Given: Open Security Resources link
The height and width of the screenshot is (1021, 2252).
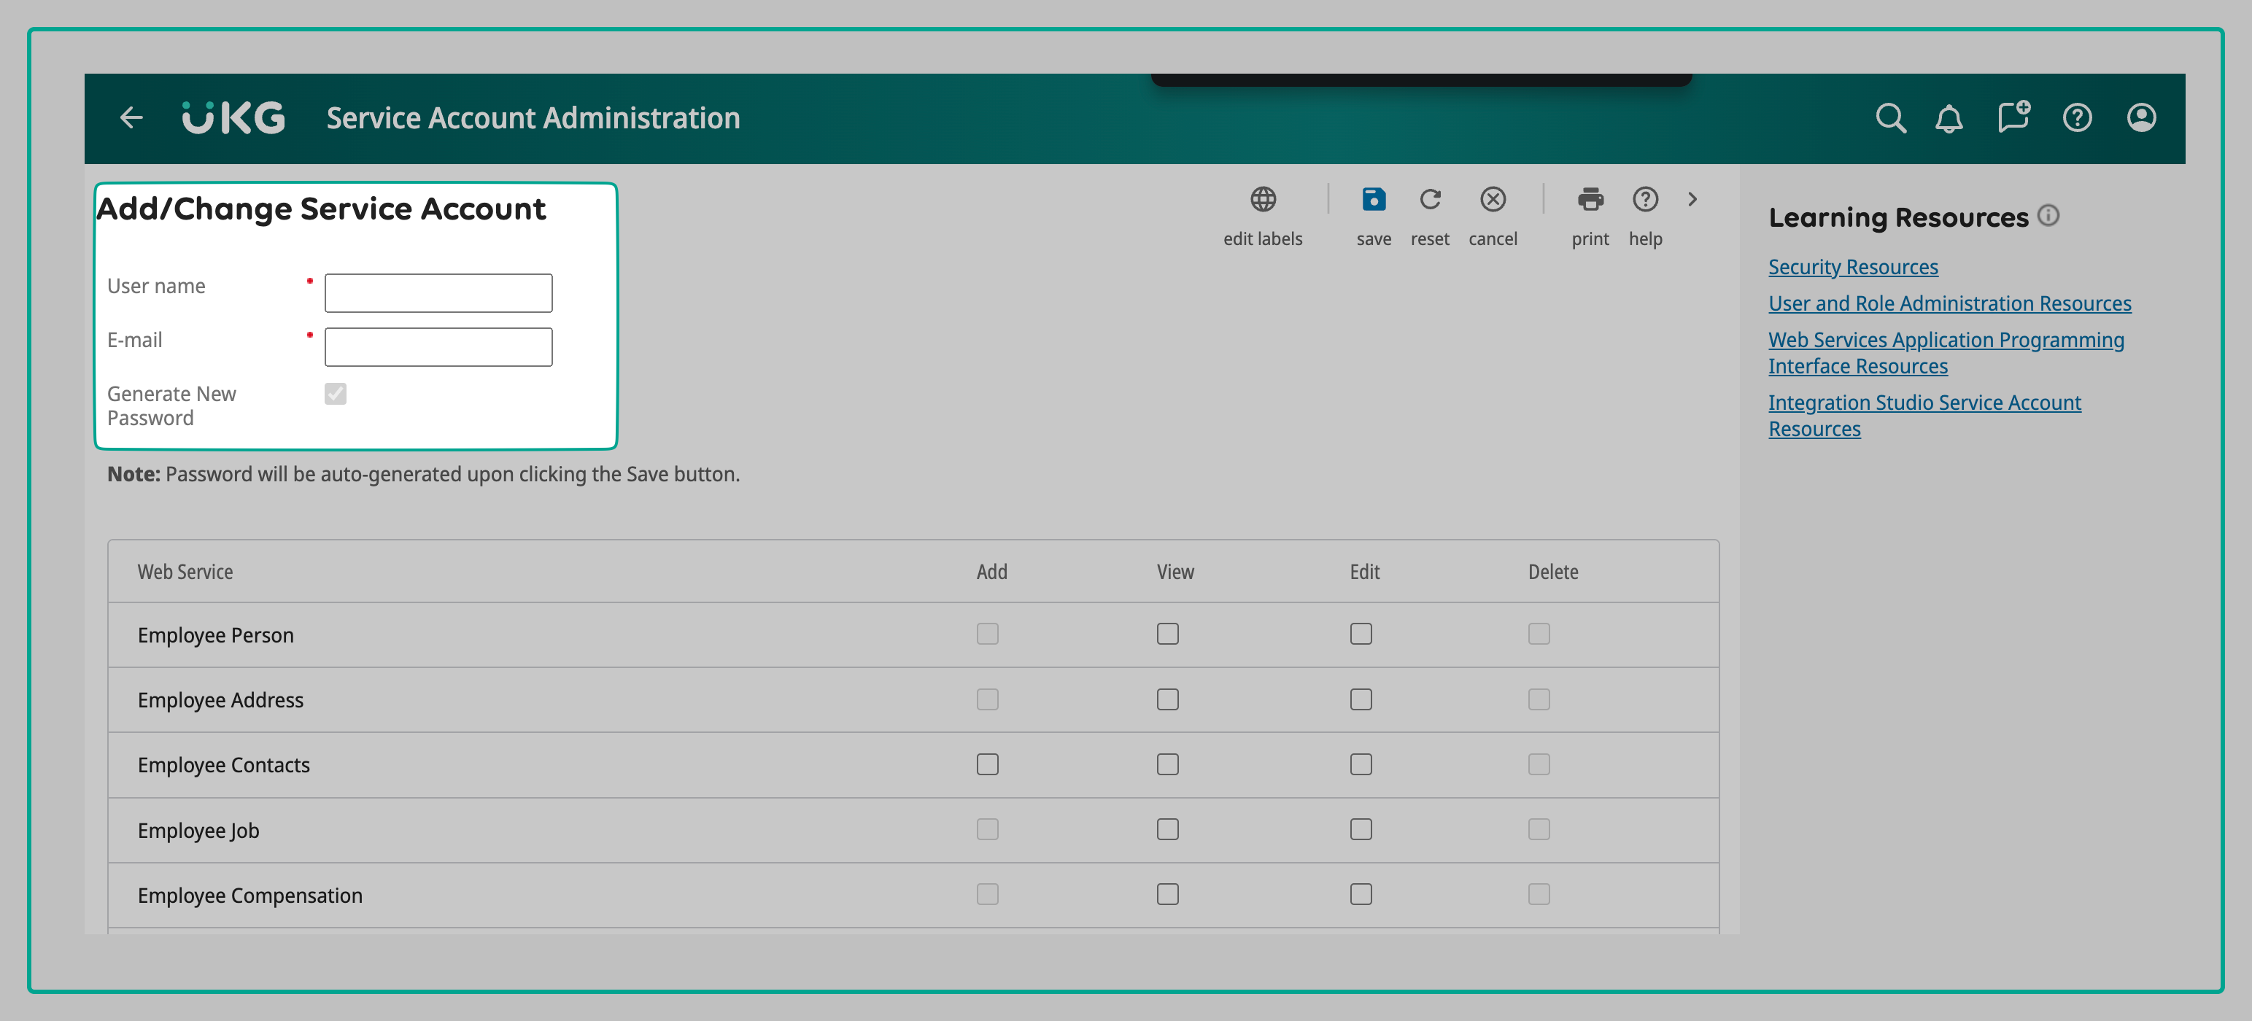Looking at the screenshot, I should pos(1852,267).
